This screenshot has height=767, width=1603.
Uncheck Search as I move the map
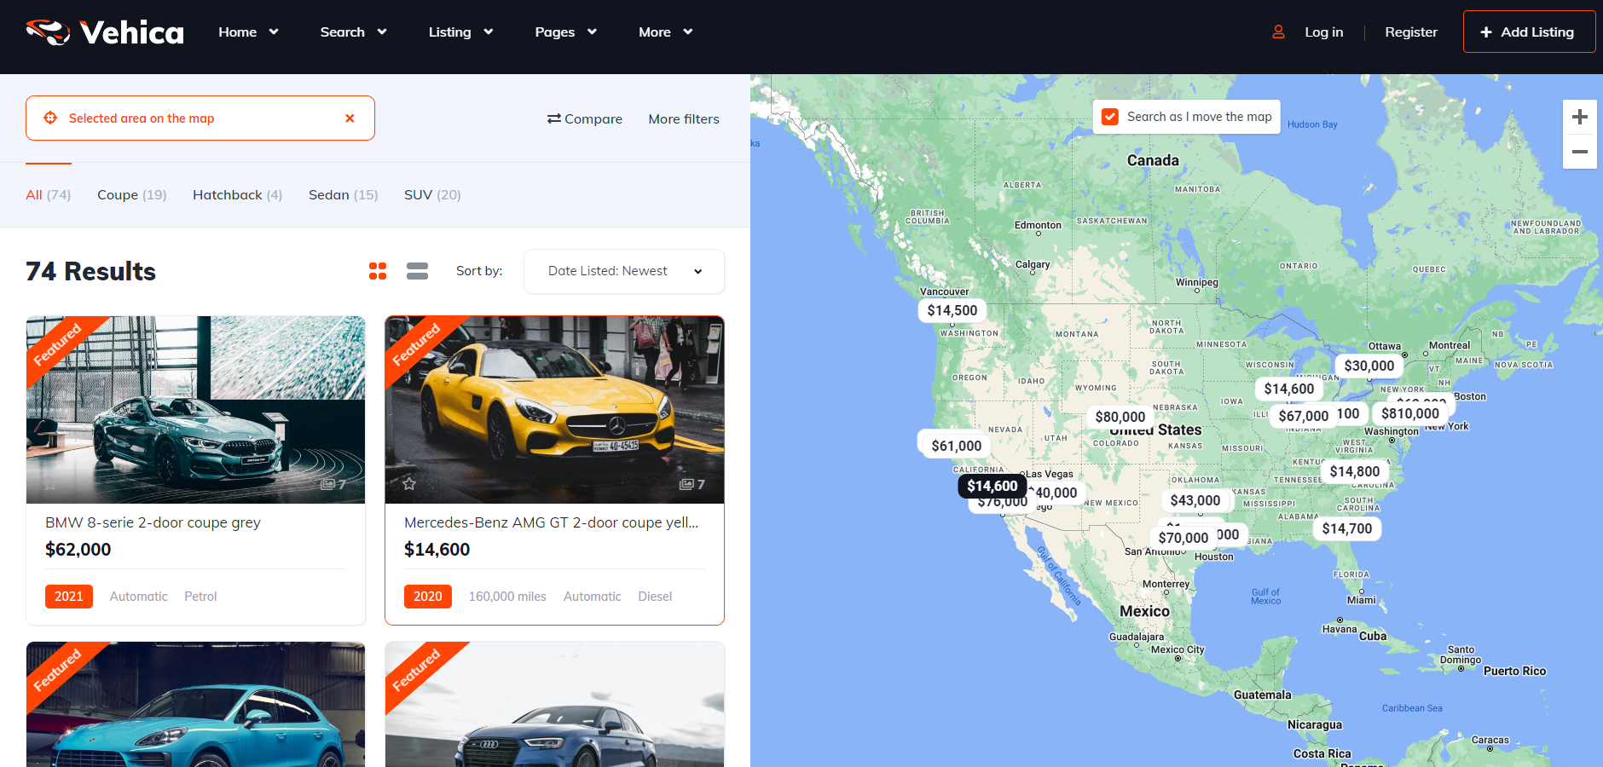[1110, 117]
